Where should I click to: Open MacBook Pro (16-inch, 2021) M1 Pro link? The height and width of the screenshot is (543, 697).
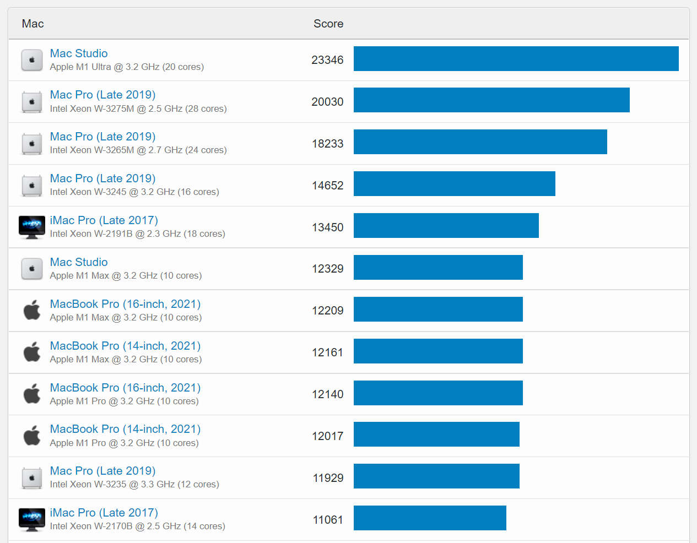(125, 388)
